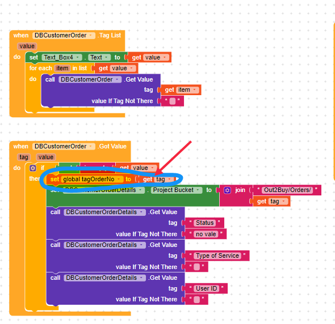Open the Project Bucket property dropdown

176,190
